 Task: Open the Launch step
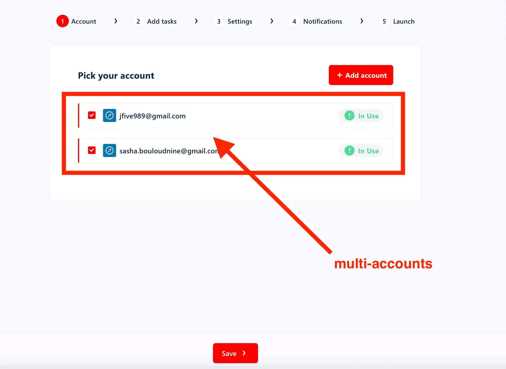[404, 21]
